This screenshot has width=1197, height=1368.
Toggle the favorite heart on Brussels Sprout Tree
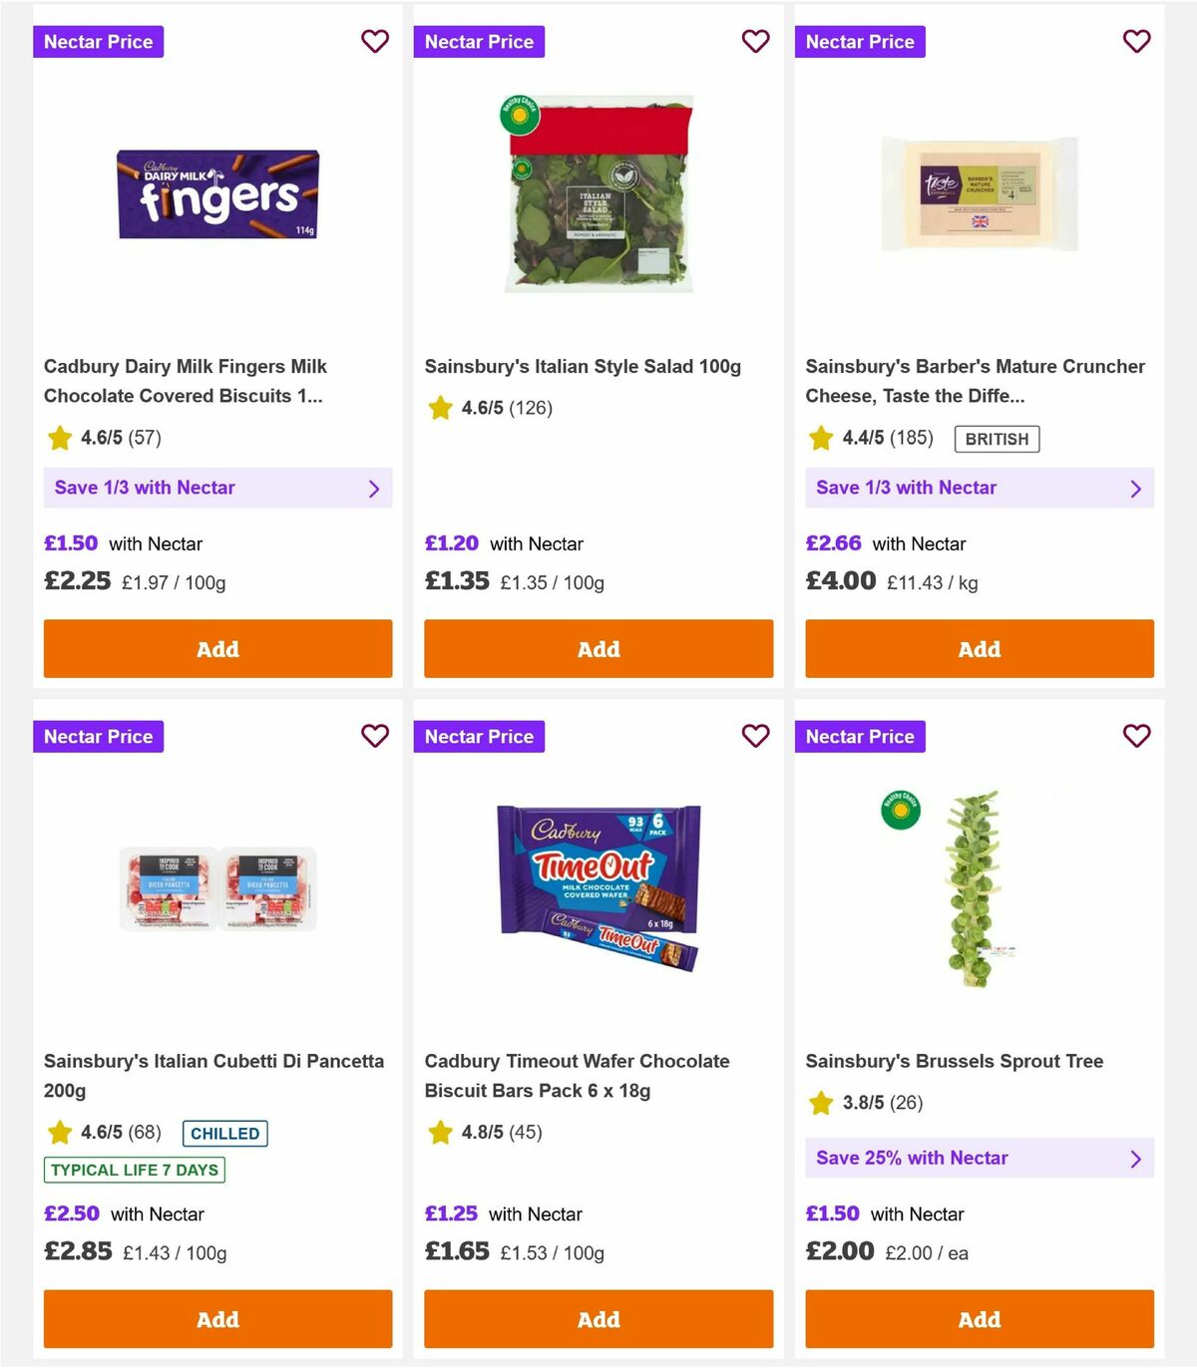pyautogui.click(x=1136, y=736)
